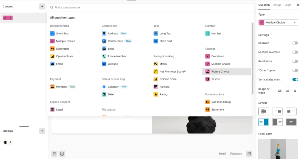Delete the image with trash icon

[295, 91]
